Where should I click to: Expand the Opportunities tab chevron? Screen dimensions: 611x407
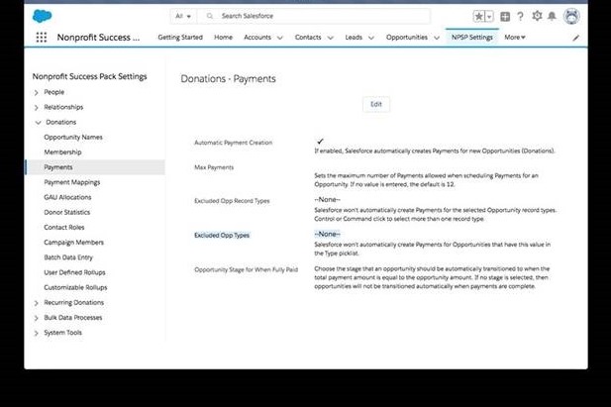click(437, 38)
